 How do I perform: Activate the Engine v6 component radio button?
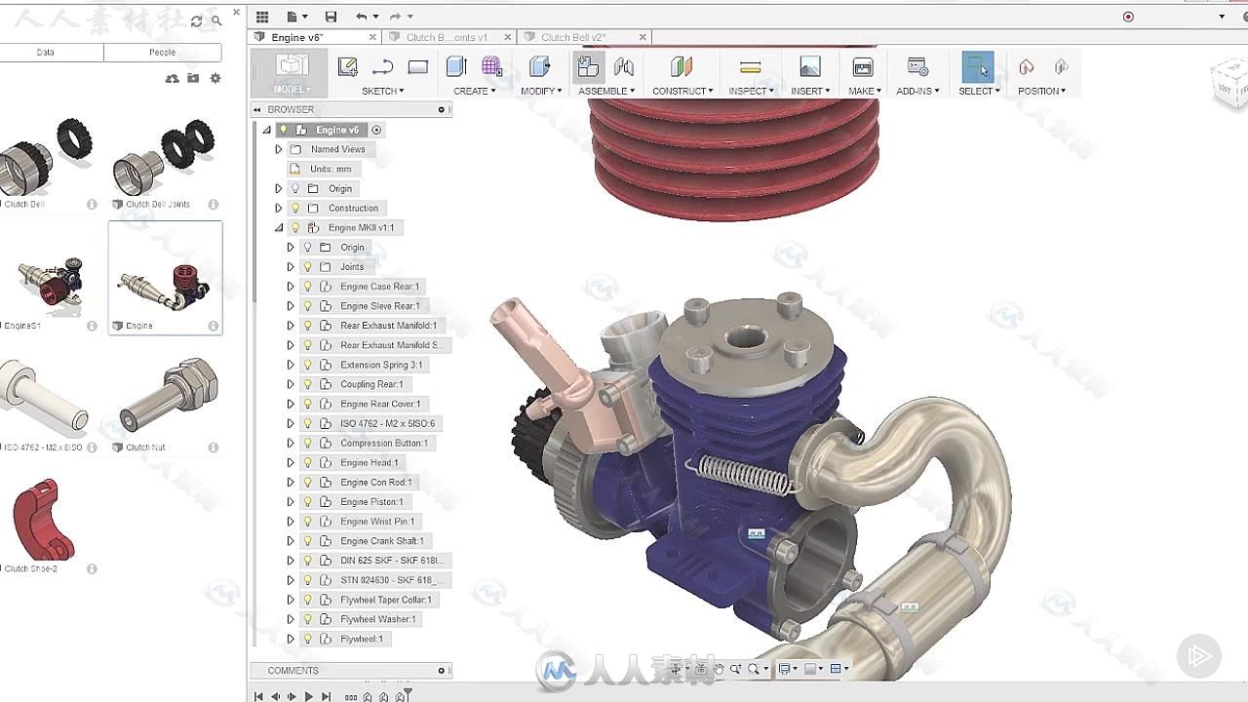pyautogui.click(x=376, y=130)
